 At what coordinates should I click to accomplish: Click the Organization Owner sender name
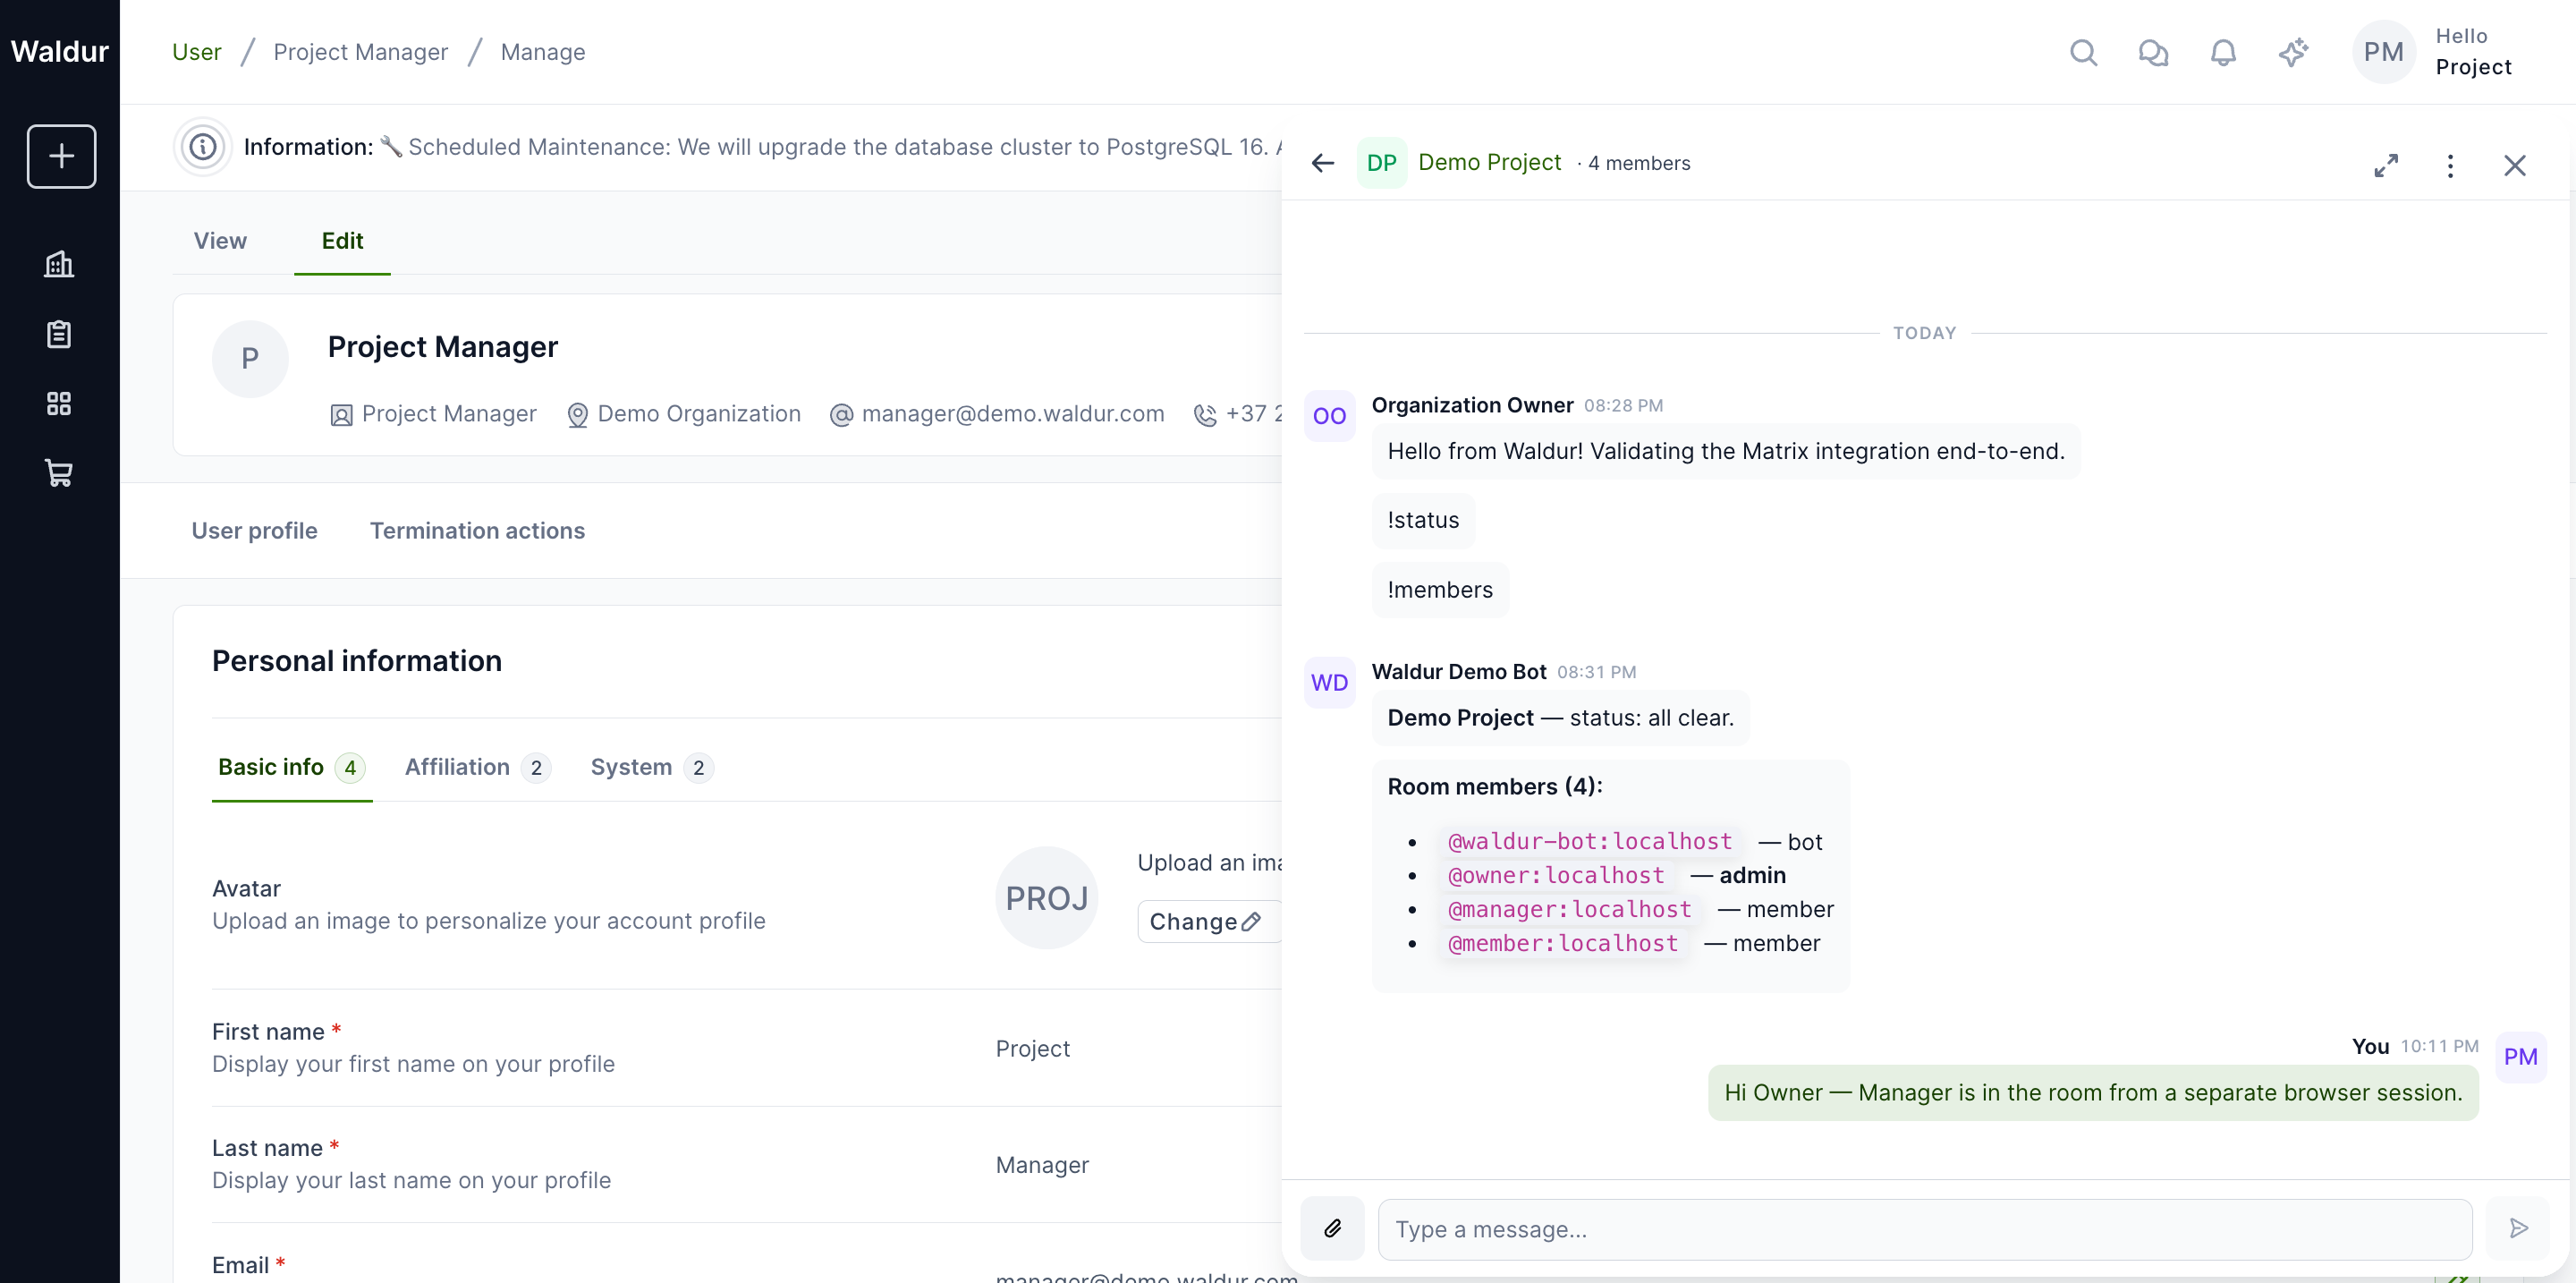coord(1472,405)
